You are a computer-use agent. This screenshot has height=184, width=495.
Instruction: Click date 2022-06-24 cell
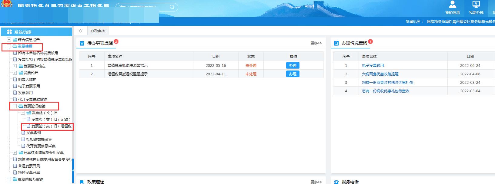(470, 65)
